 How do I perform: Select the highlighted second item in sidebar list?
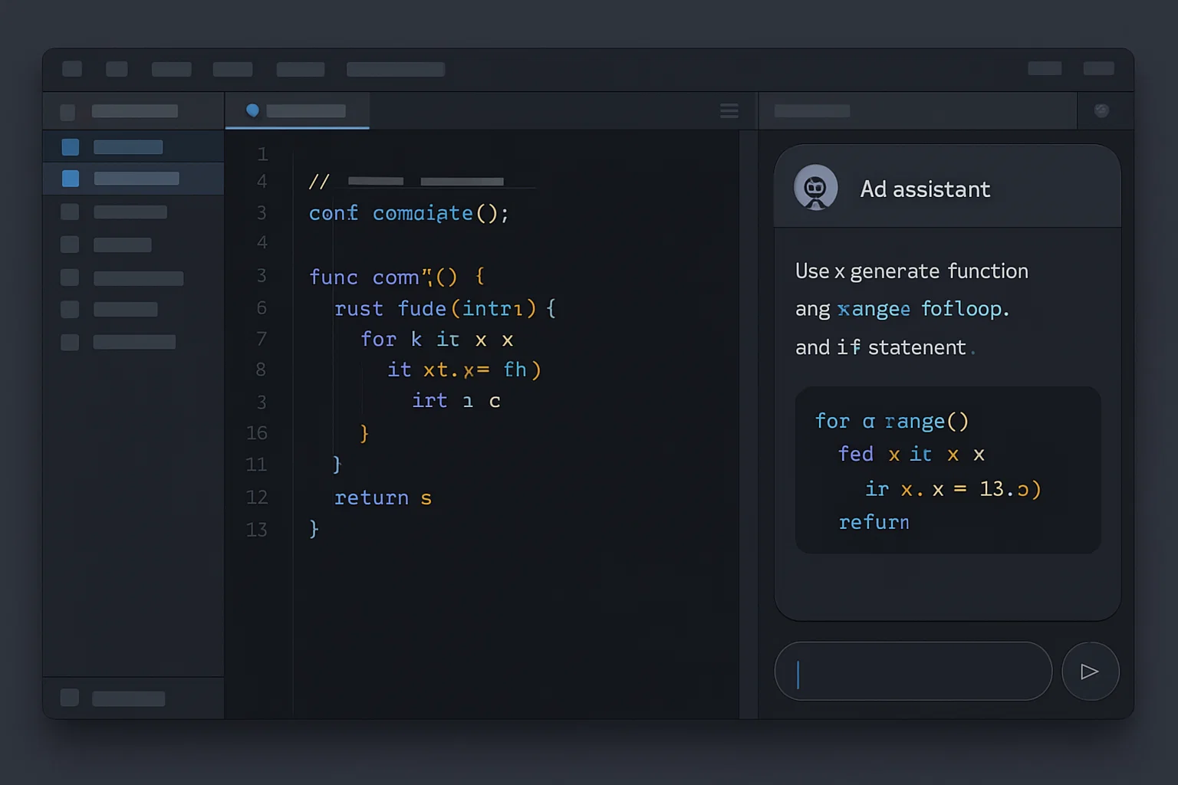[136, 179]
